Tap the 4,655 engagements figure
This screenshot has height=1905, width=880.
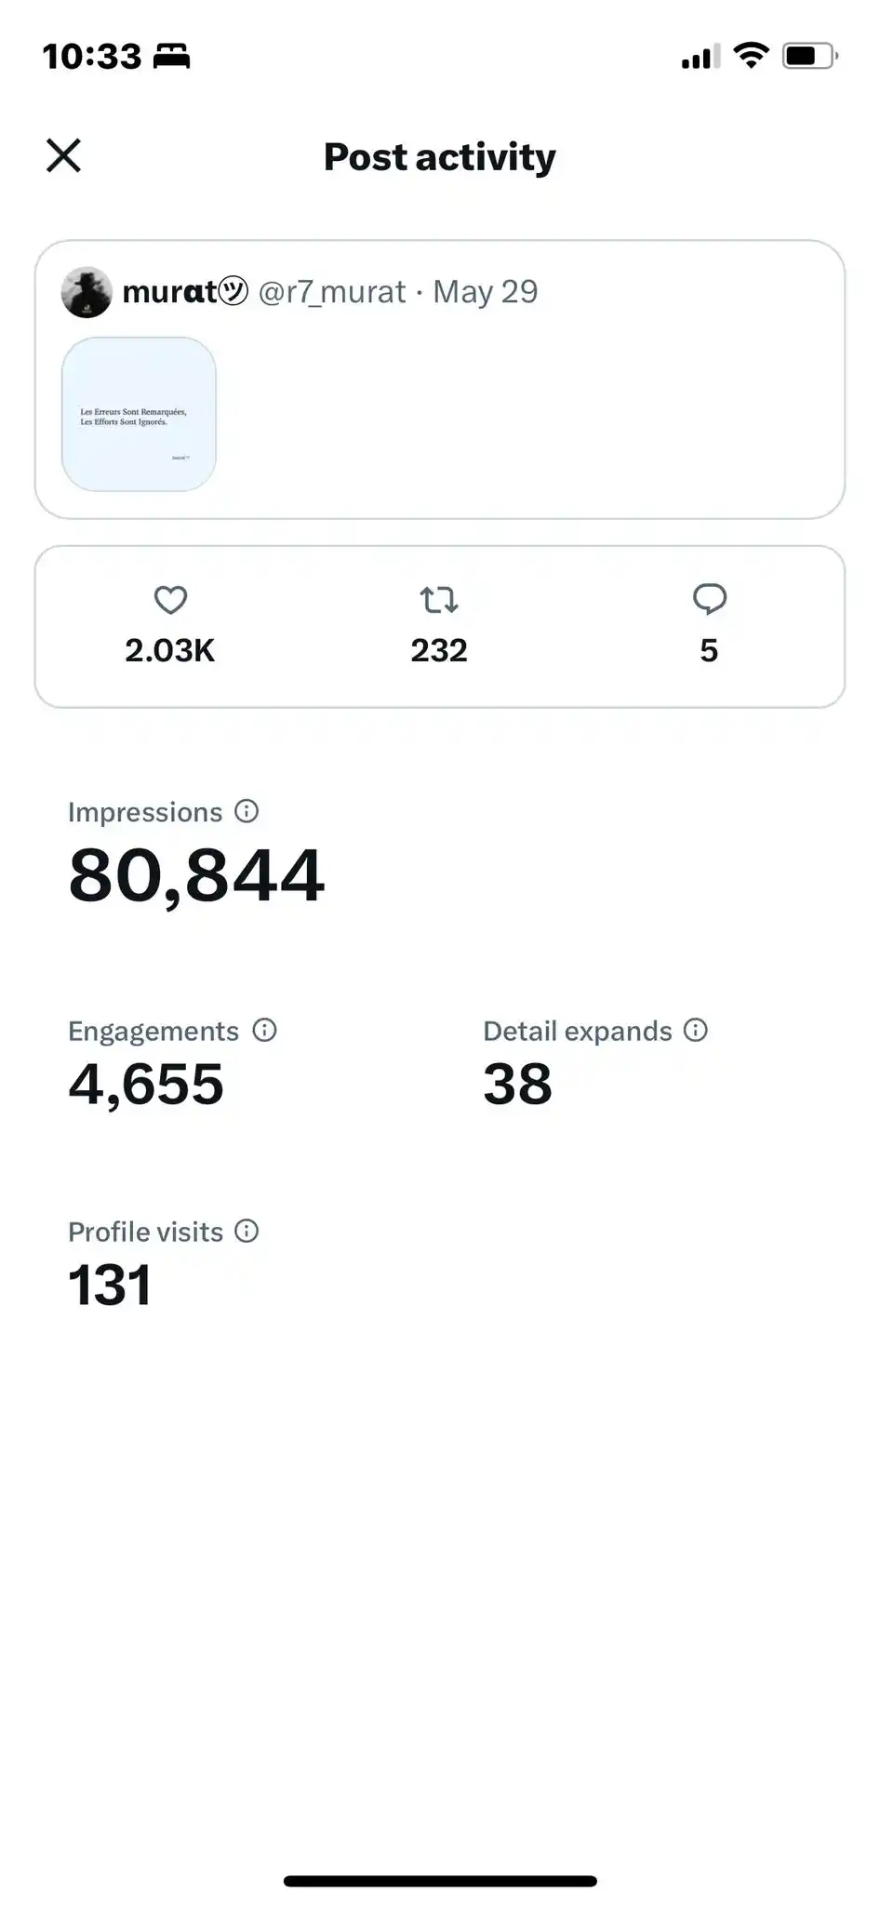[x=146, y=1085]
